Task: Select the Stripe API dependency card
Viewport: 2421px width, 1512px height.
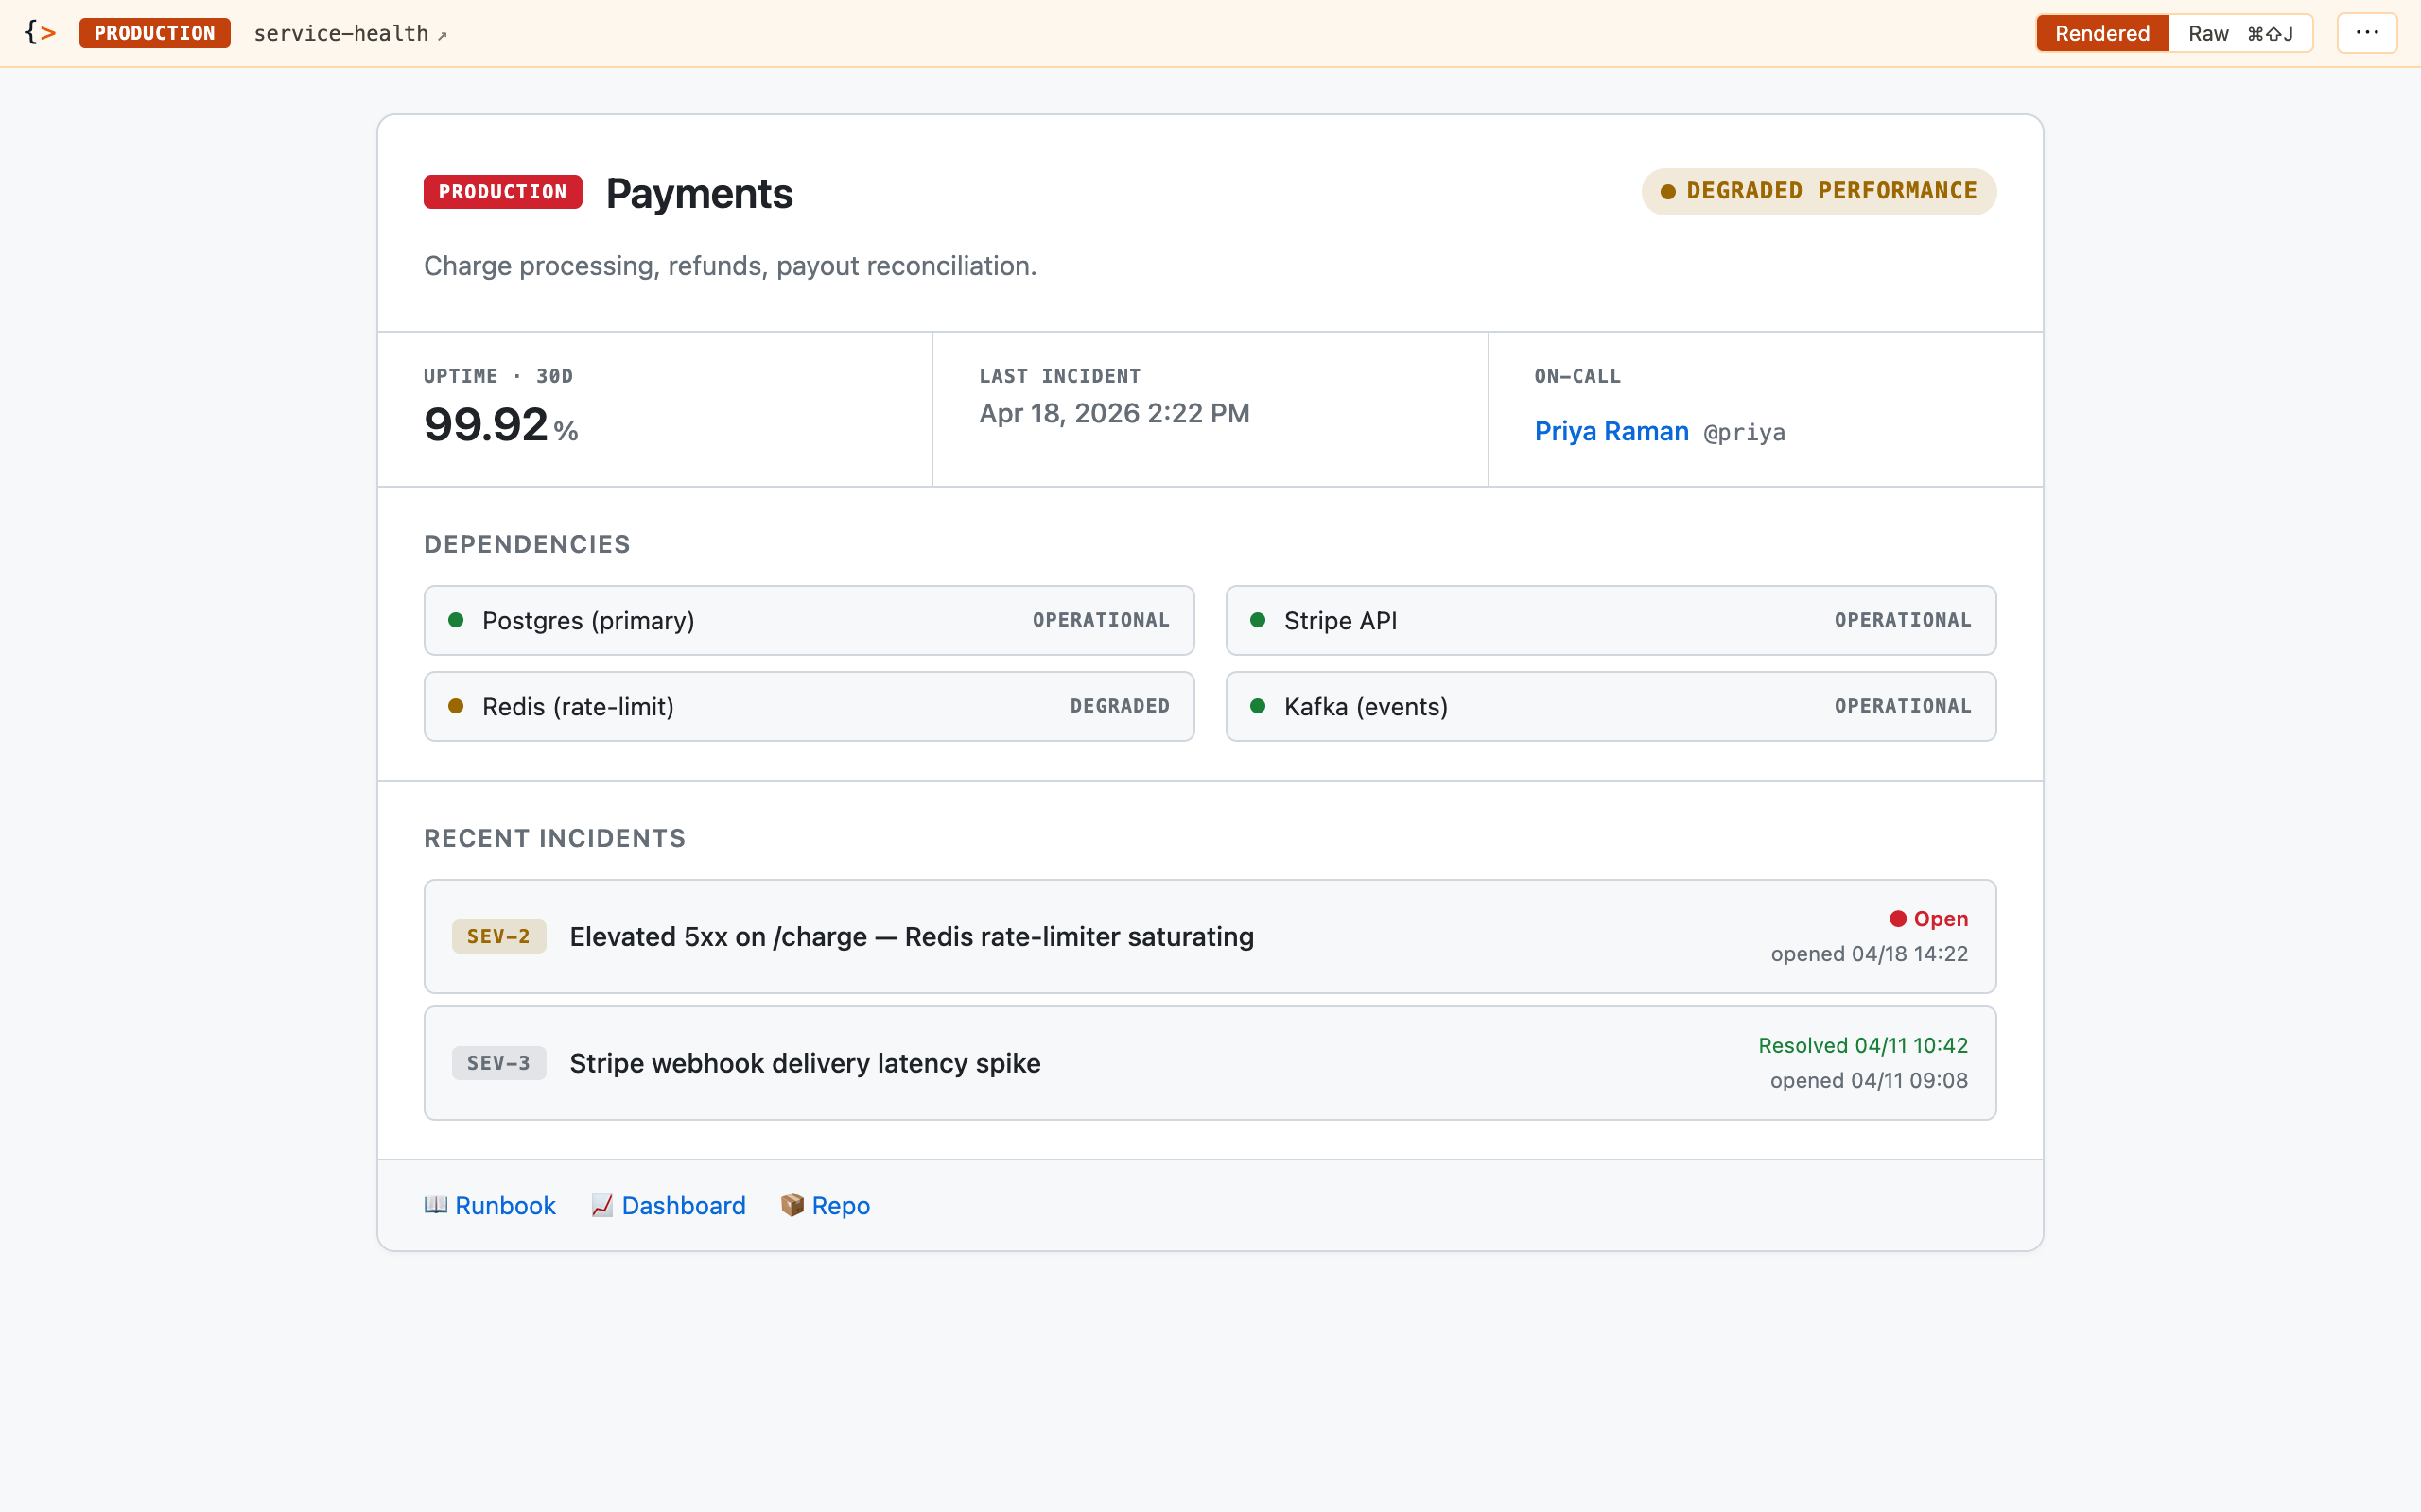Action: 1609,620
